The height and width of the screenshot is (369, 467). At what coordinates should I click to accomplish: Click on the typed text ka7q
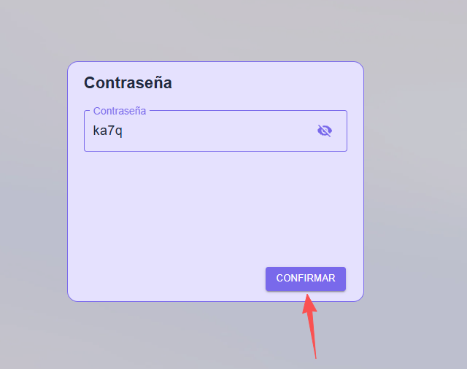(107, 131)
